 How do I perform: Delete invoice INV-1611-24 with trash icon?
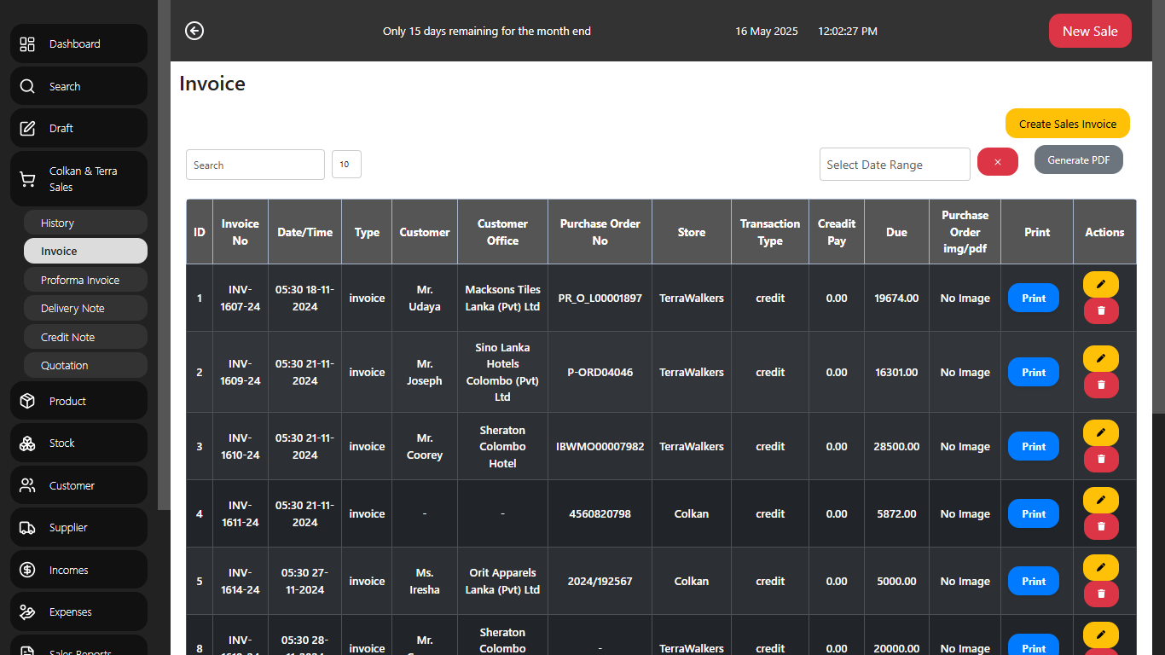coord(1100,526)
